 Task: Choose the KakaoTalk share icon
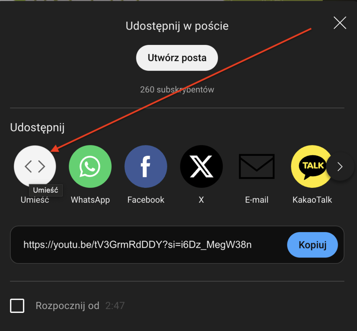(312, 166)
